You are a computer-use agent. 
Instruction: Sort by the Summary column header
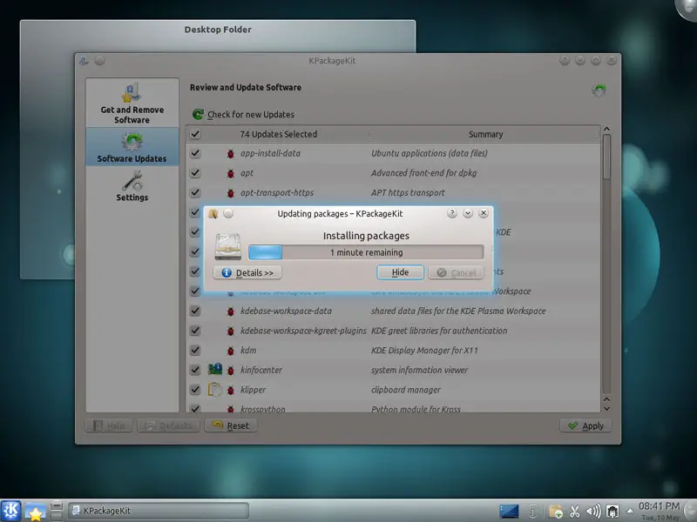click(485, 134)
